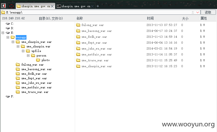Screen dimensions: 217x132
Task: Select sme_zhaopin_war.ear in the tree
Action: coord(37,42)
